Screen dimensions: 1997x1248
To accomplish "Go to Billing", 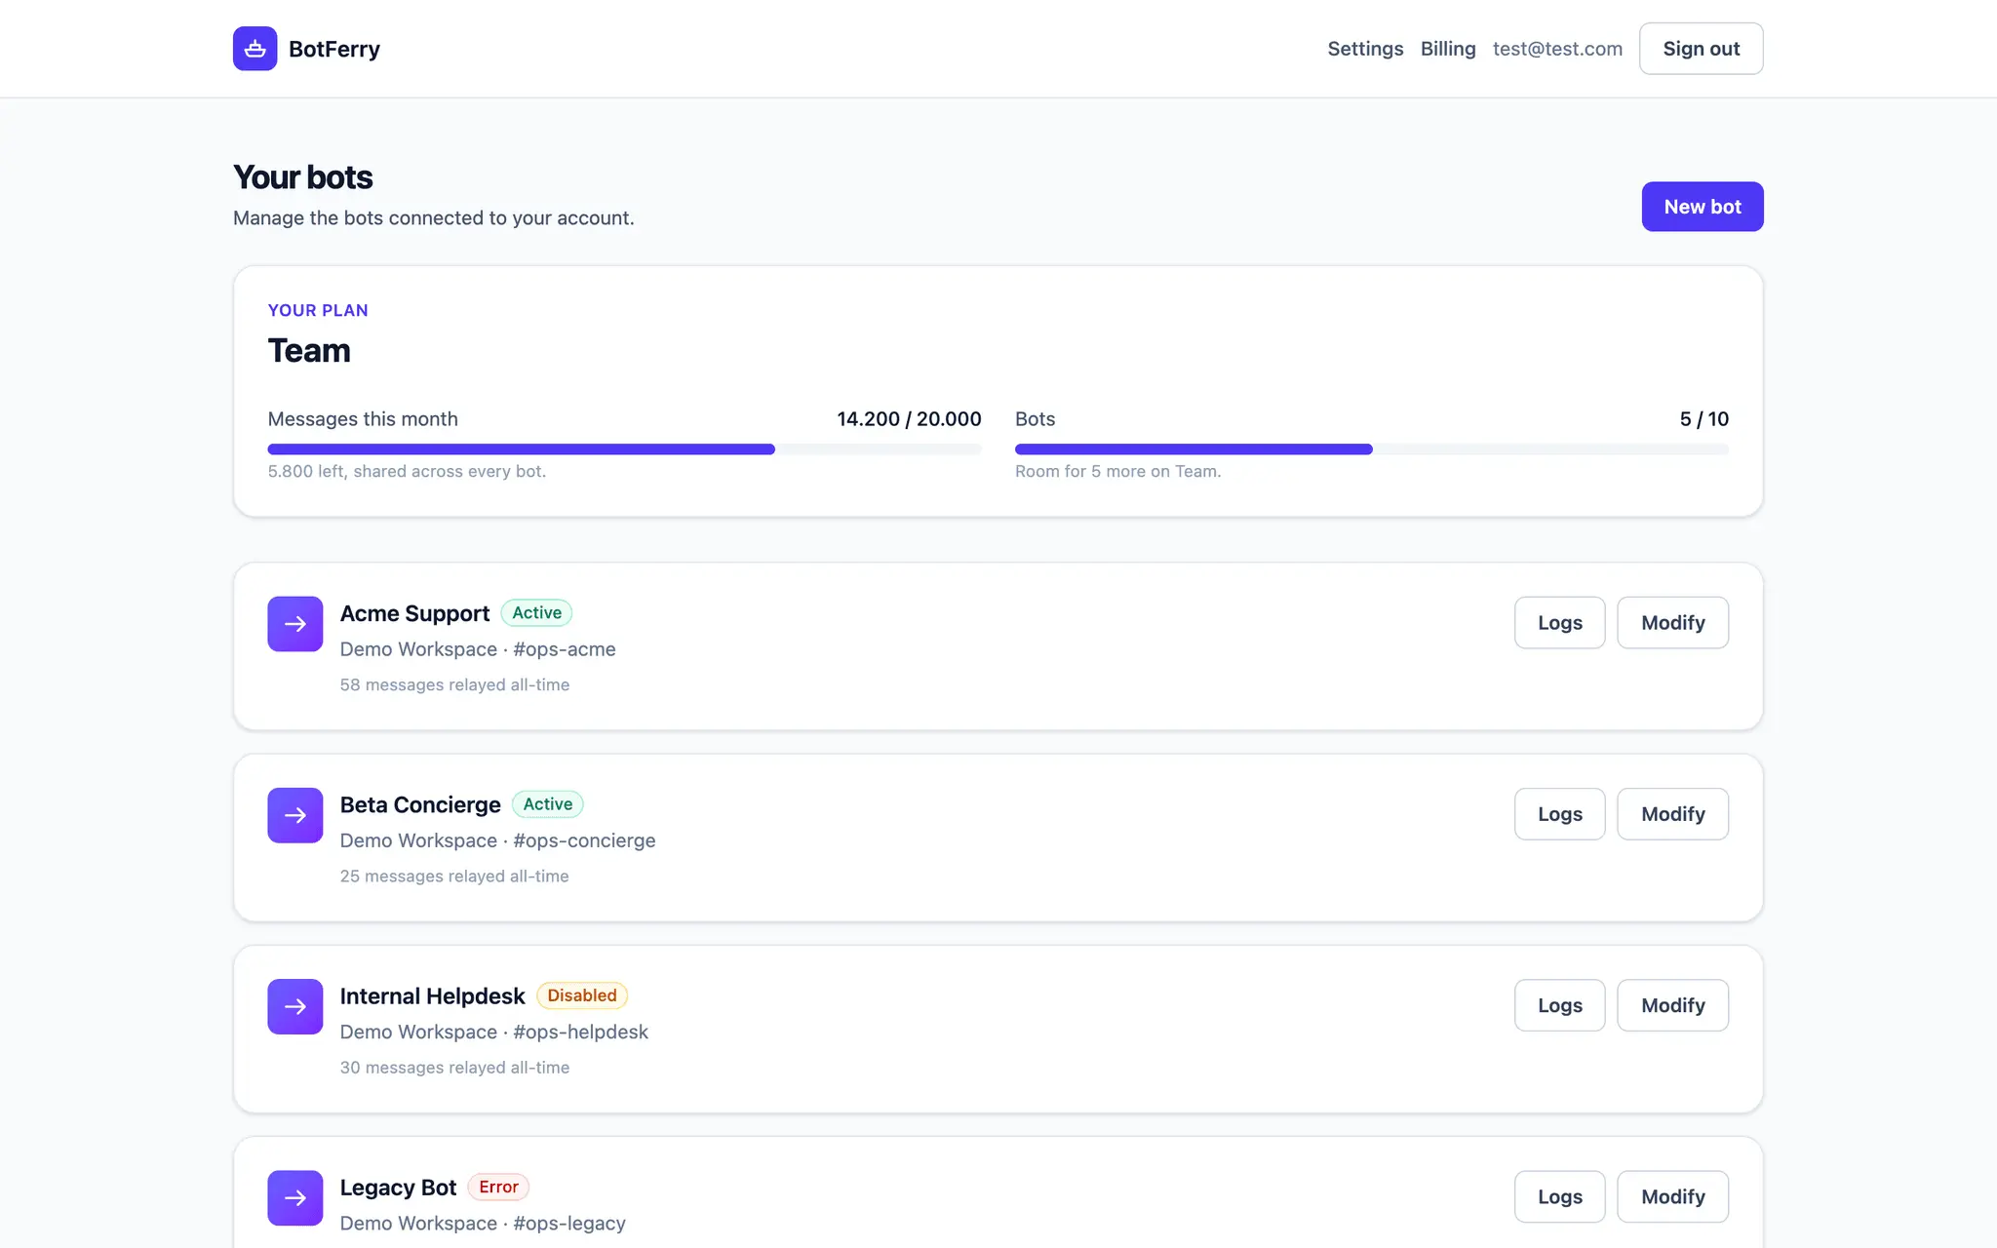I will coord(1448,49).
